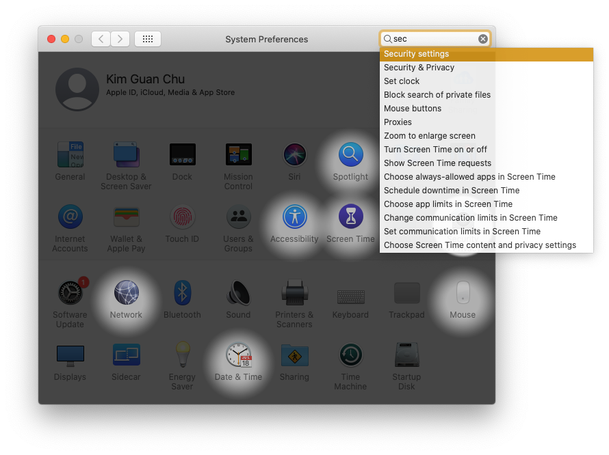Show all preferences grid button
This screenshot has width=609, height=455.
(x=148, y=39)
